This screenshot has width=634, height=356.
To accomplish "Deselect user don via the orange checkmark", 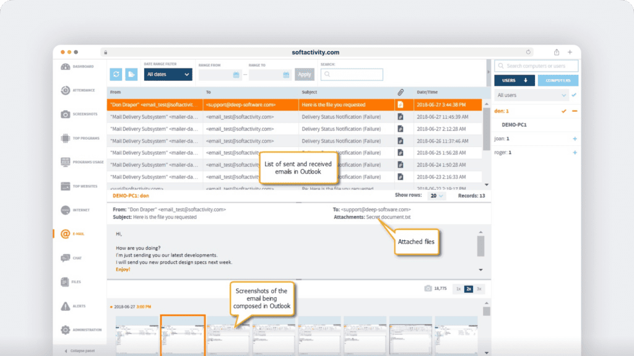I will 565,111.
